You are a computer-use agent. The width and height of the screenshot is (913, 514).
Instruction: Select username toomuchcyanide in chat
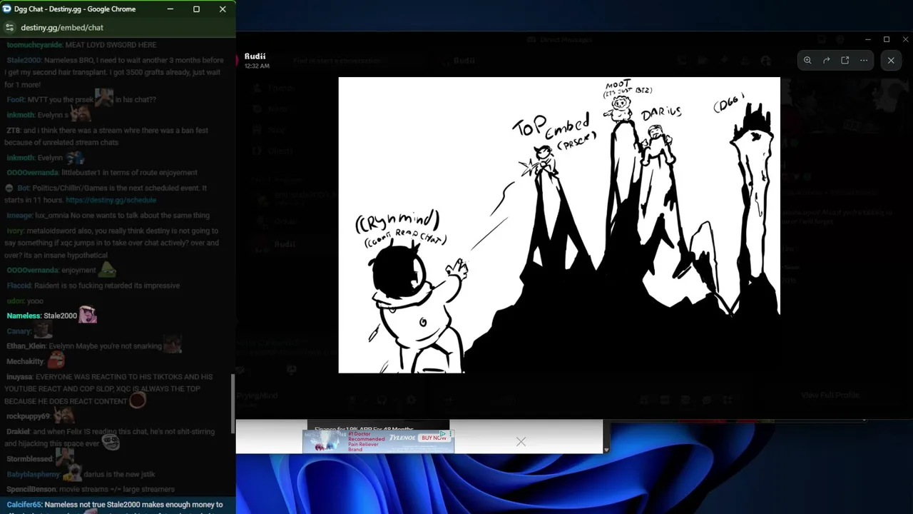click(35, 45)
